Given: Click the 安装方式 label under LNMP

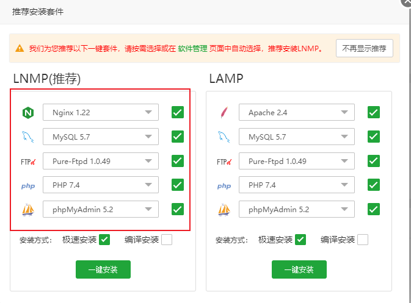Looking at the screenshot, I should click(x=35, y=240).
